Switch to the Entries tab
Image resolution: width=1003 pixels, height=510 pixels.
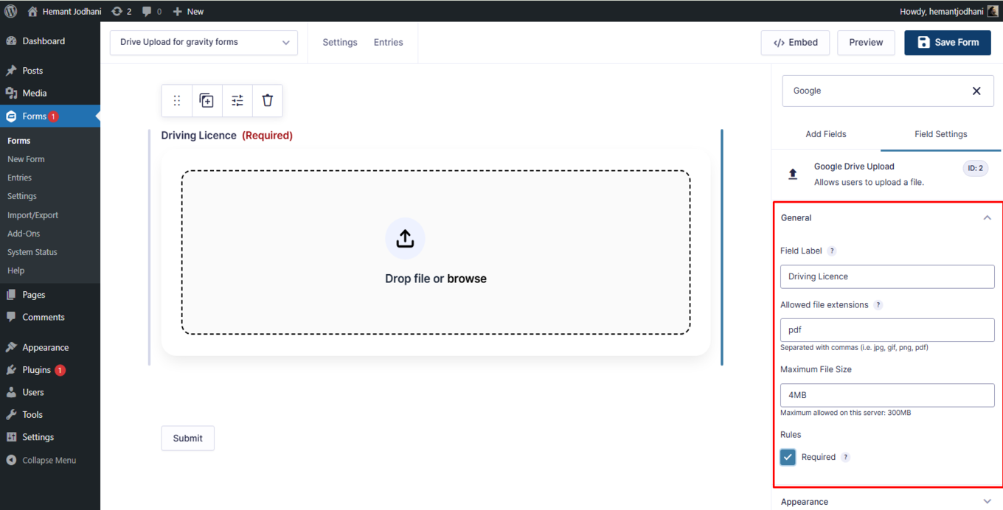tap(388, 42)
